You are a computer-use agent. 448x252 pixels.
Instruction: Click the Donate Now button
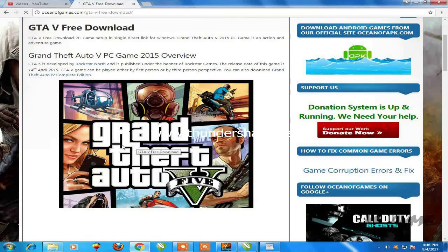358,130
